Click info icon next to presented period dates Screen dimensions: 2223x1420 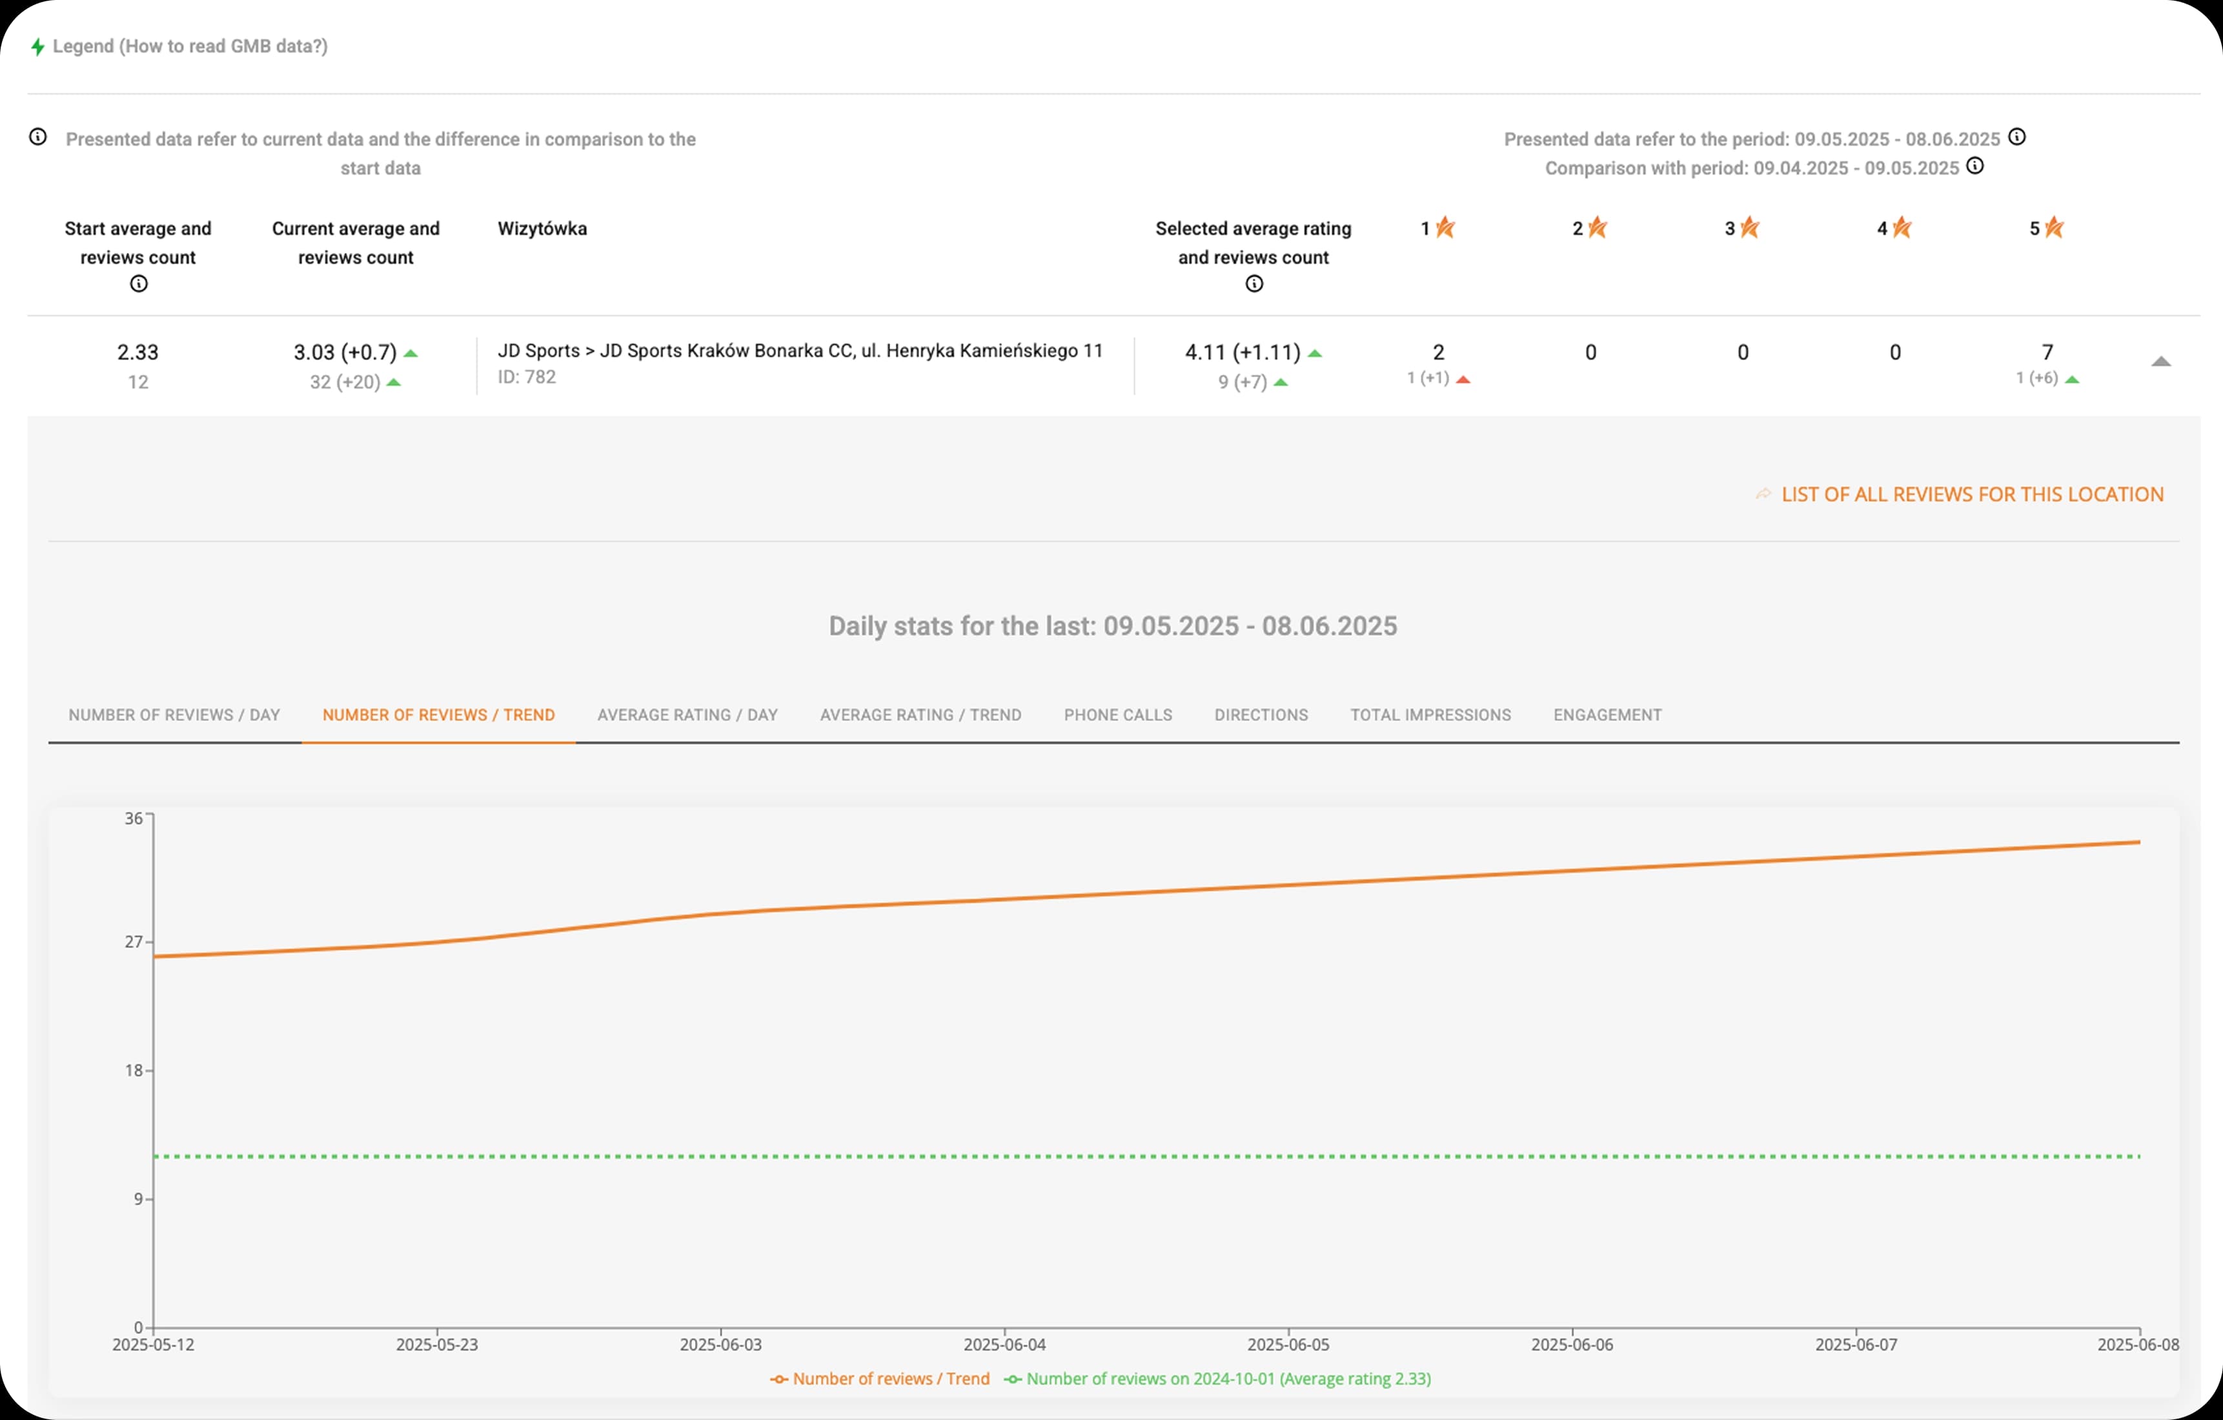(x=2017, y=137)
